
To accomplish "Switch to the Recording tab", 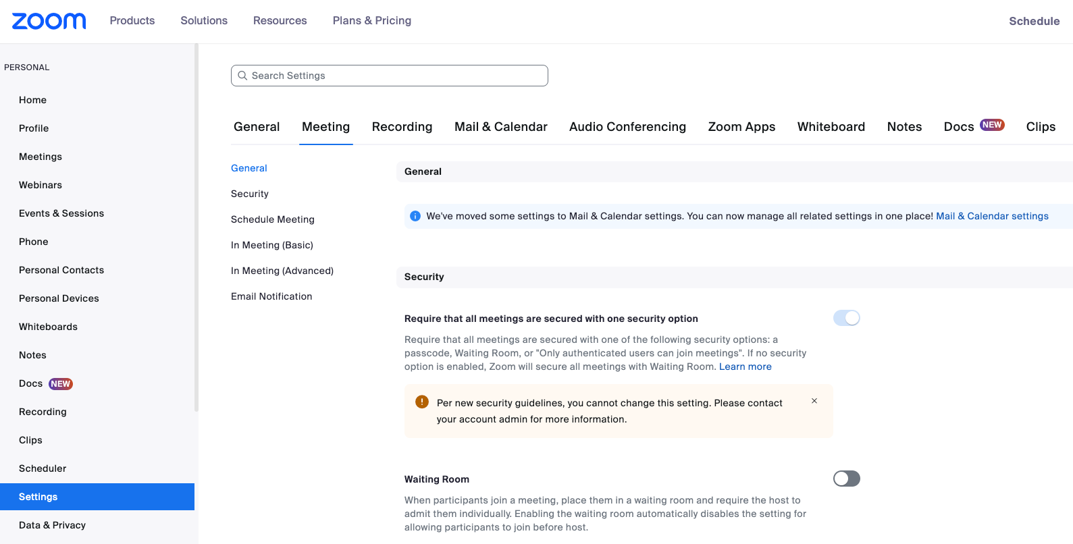I will point(402,127).
